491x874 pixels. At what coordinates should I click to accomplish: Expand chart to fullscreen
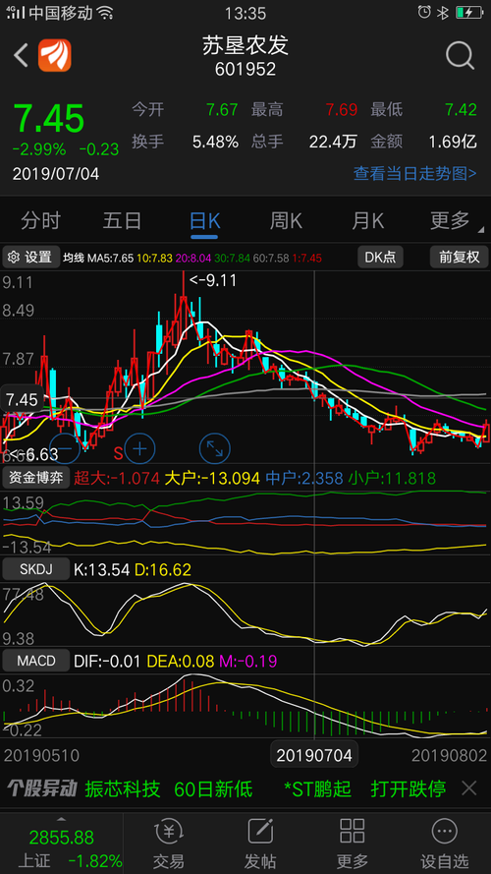click(x=215, y=448)
